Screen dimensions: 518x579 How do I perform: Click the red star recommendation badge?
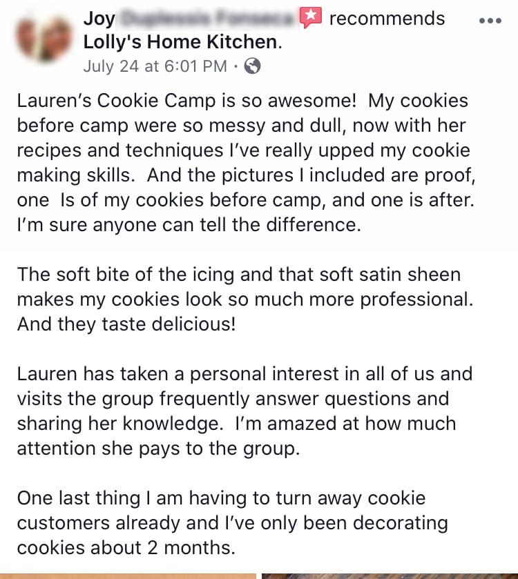coord(310,18)
